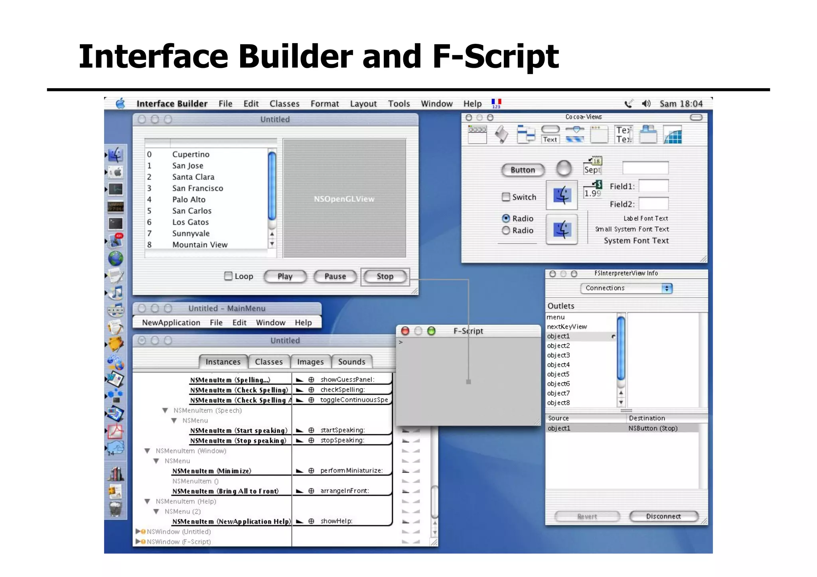Open the Tools menu in the menu bar

[399, 104]
